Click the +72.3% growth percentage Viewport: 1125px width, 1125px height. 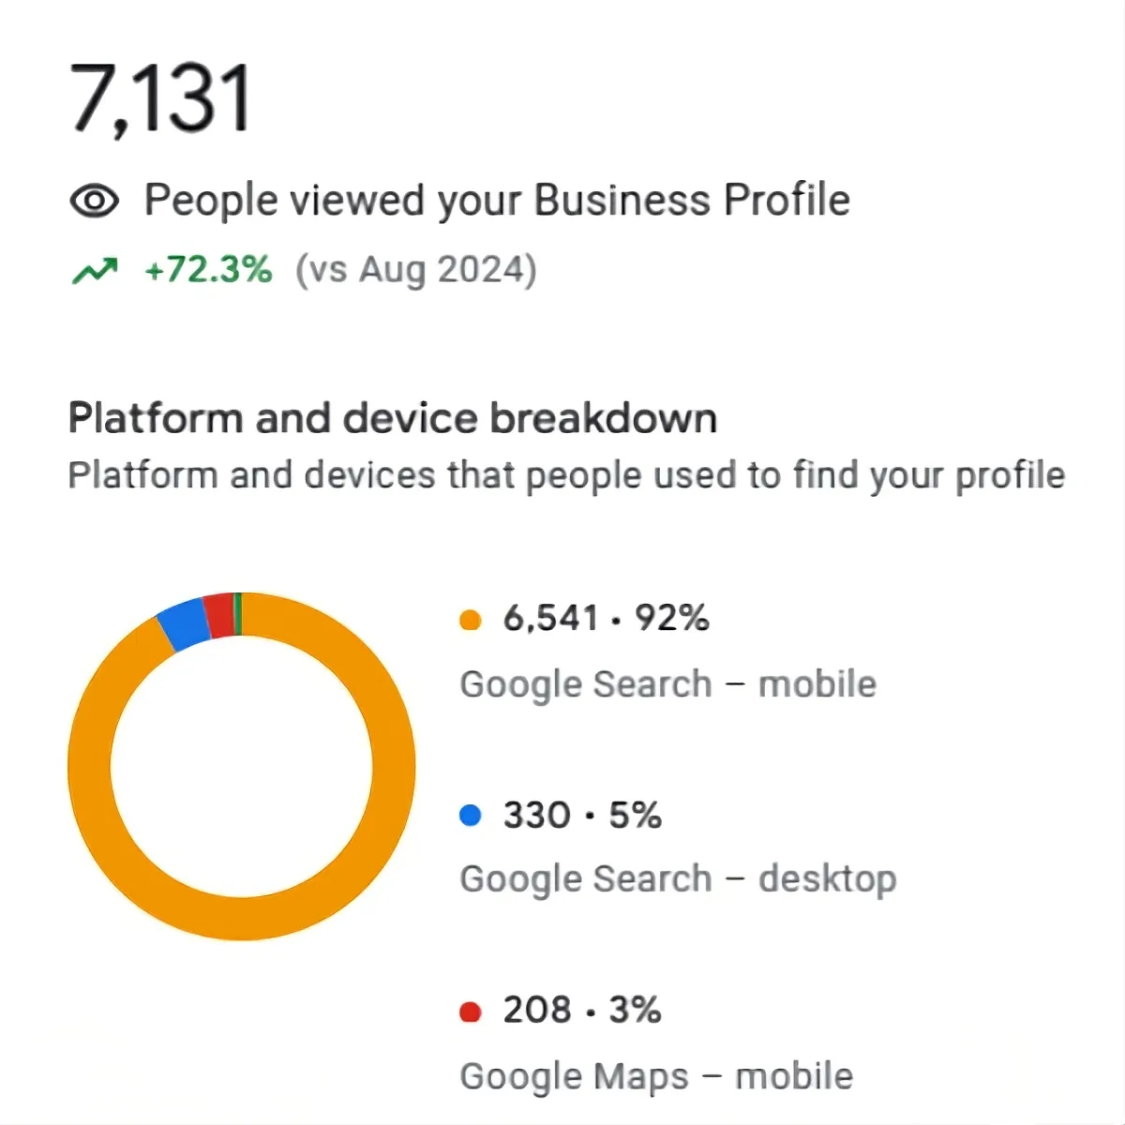[208, 270]
